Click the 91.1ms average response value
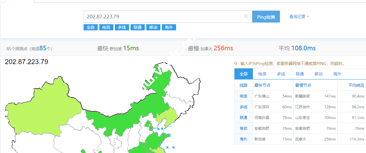Image resolution: width=366 pixels, height=153 pixels. point(358,118)
